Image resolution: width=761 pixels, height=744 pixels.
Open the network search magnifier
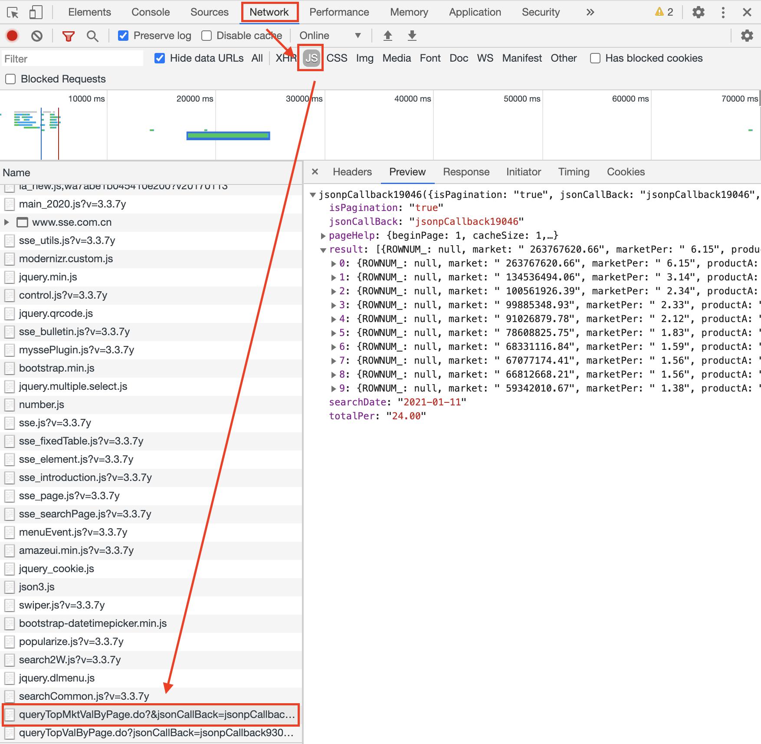[92, 36]
